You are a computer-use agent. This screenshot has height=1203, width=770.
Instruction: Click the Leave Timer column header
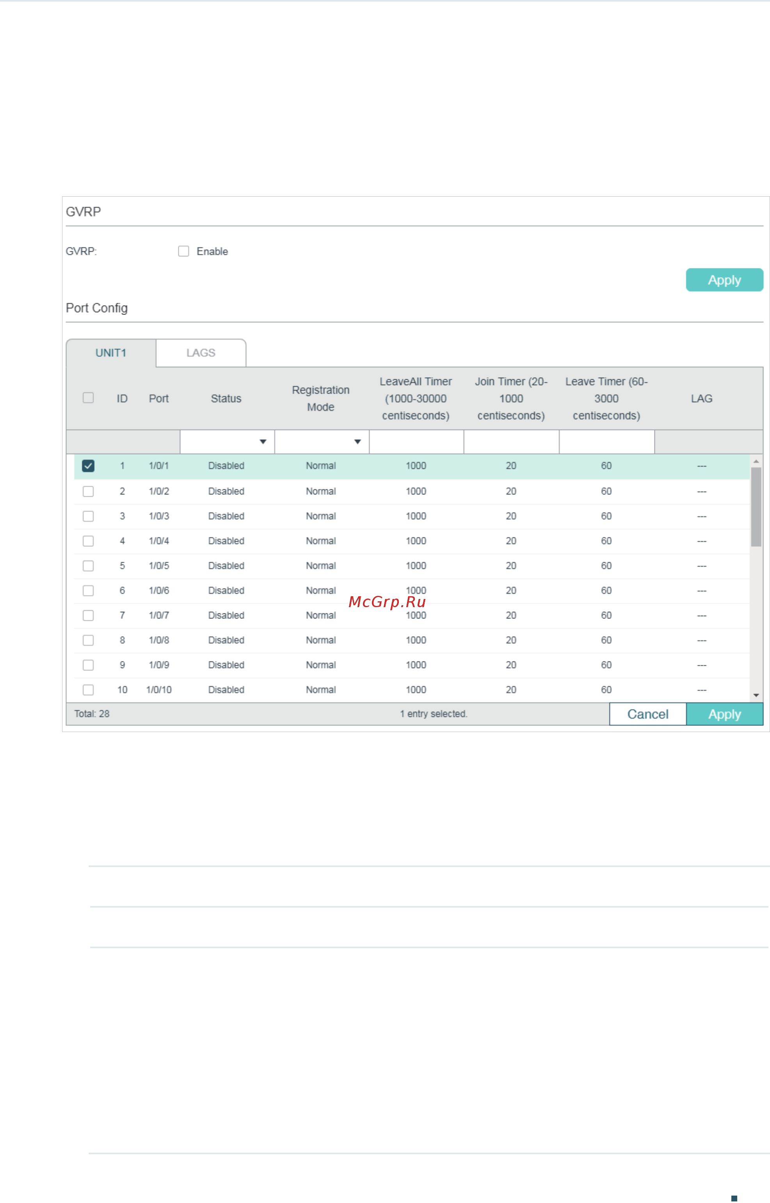pyautogui.click(x=606, y=398)
